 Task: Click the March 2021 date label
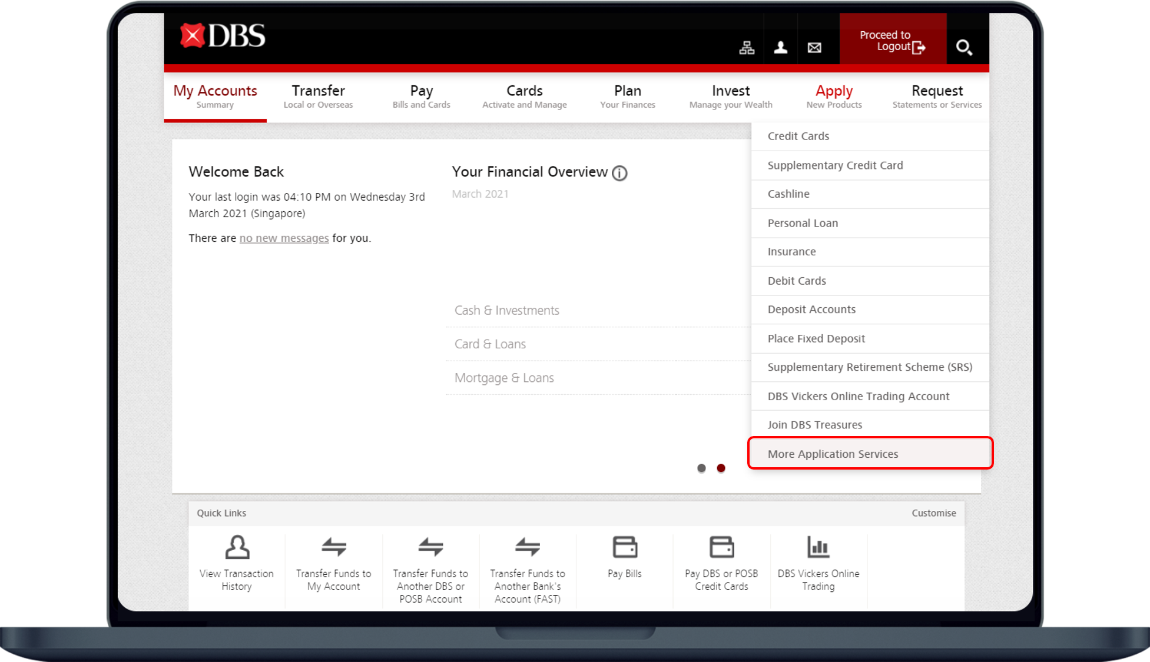480,194
